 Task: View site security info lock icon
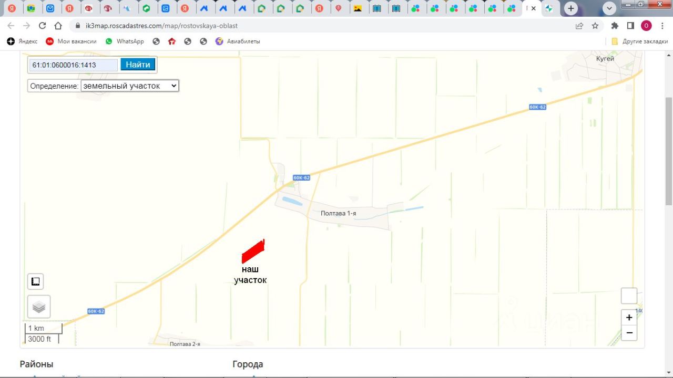coord(77,25)
